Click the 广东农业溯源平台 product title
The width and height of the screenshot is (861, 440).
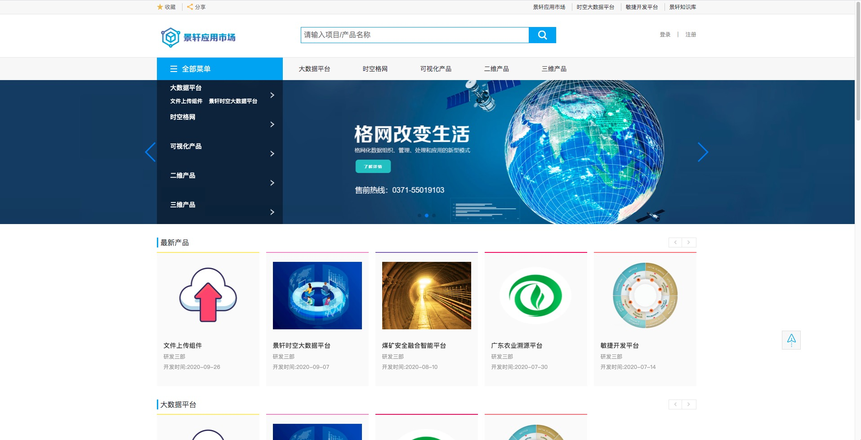(x=517, y=346)
